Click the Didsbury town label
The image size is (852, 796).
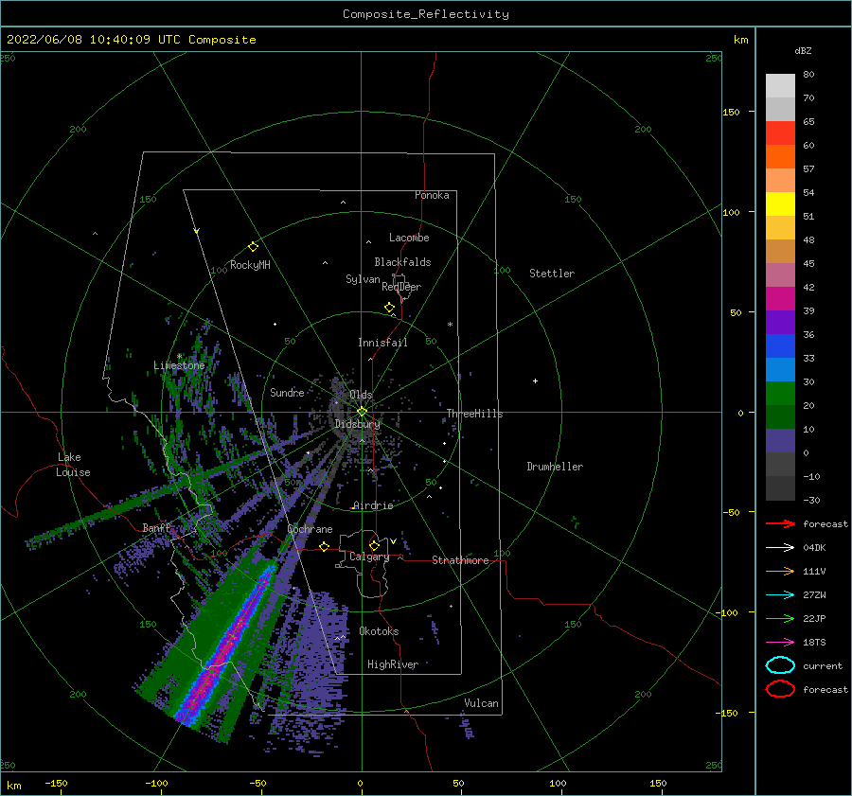358,424
